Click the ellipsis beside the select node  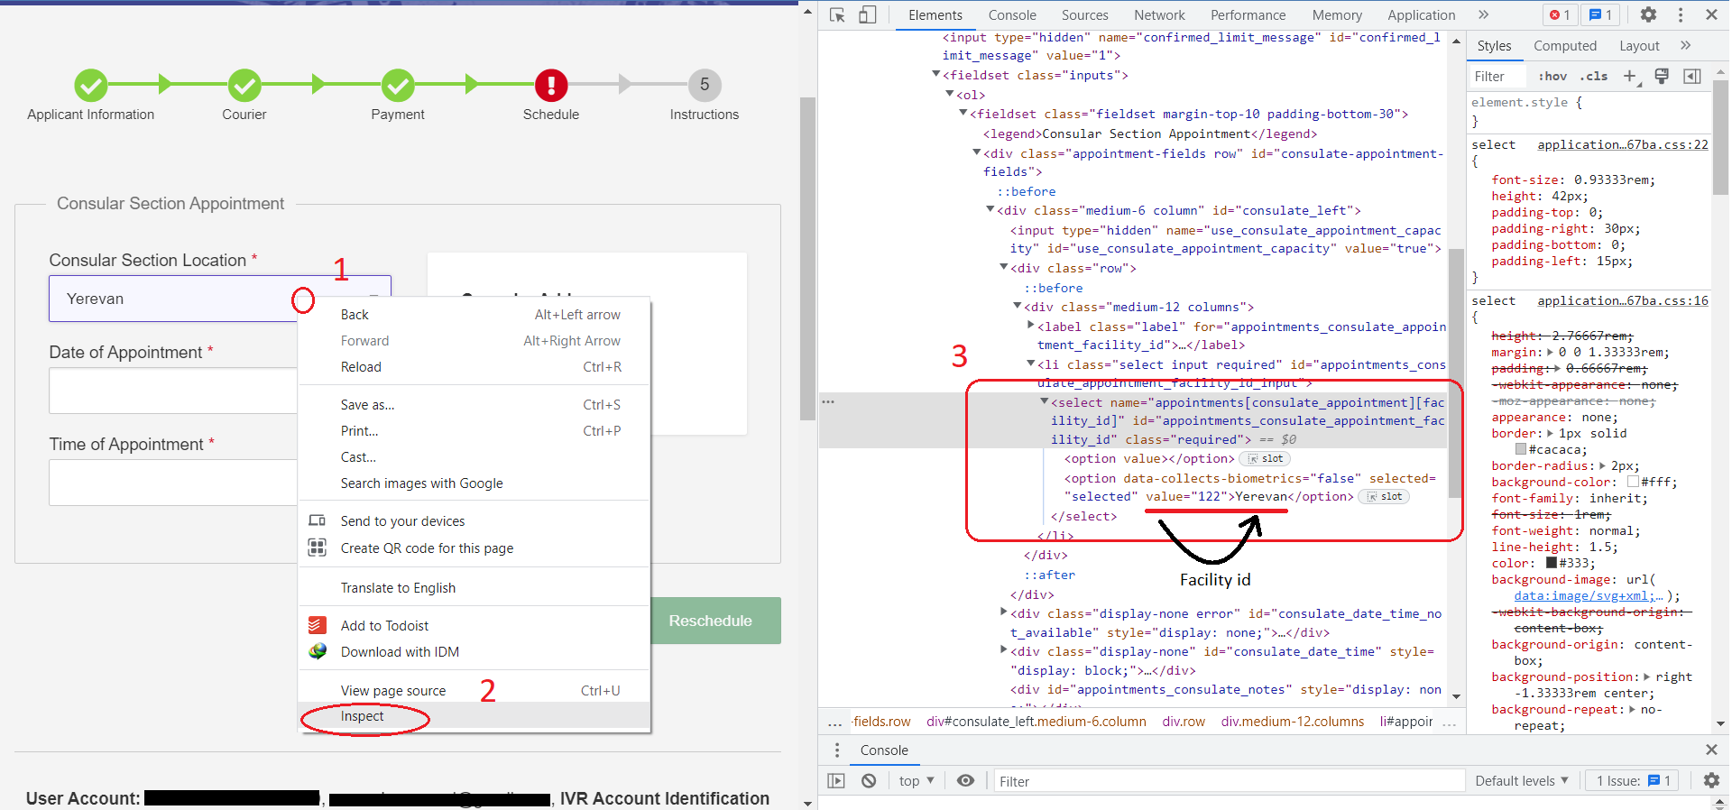point(828,401)
